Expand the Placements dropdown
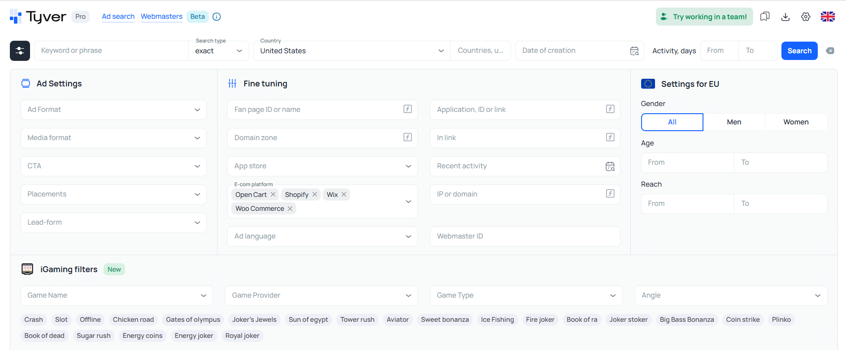846x350 pixels. (x=113, y=194)
